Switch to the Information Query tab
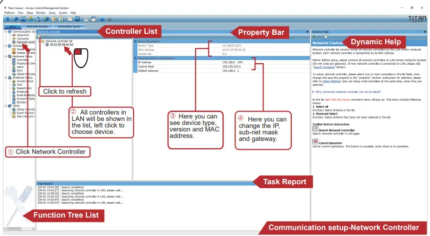Image resolution: width=430 pixels, height=236 pixels. coord(69,26)
